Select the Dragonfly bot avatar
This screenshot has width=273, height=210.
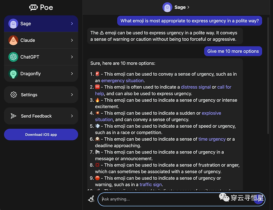pos(13,74)
